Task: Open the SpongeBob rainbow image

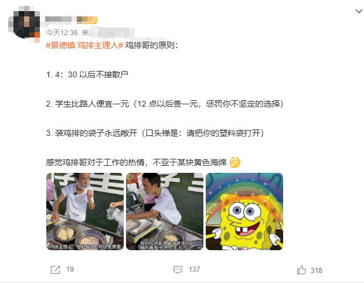Action: point(244,212)
